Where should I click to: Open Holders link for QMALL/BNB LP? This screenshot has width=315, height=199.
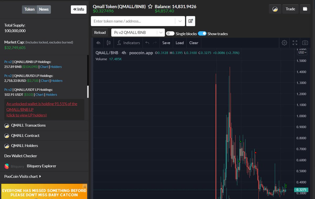56,67
